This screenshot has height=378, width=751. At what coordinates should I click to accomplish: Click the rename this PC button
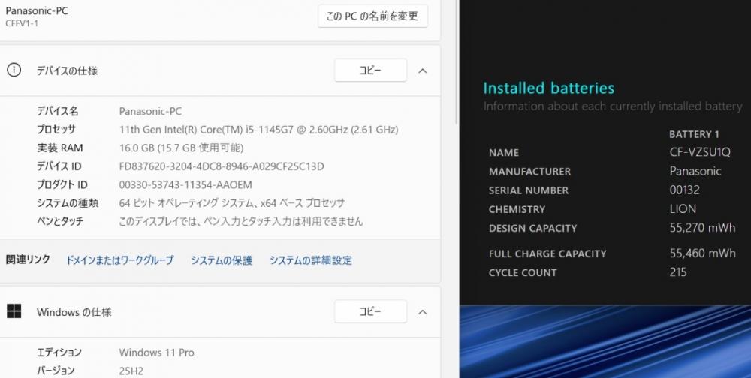[372, 16]
